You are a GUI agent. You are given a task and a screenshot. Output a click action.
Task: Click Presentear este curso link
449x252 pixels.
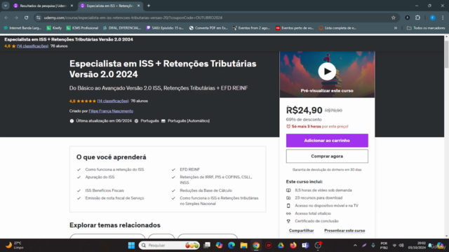tap(344, 230)
